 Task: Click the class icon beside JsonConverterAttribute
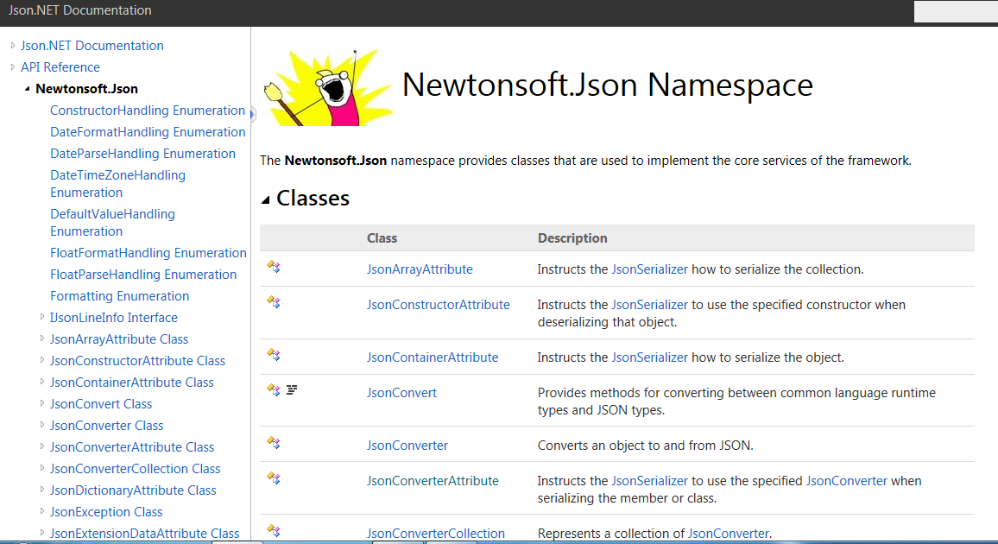pyautogui.click(x=274, y=480)
